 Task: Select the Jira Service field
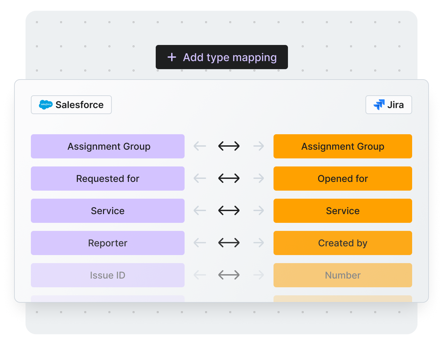[x=343, y=211]
